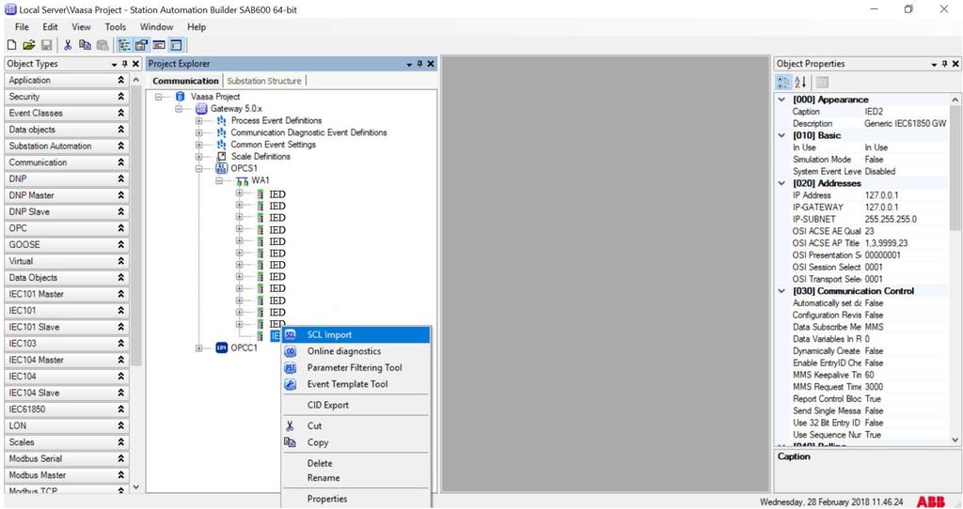This screenshot has height=509, width=963.
Task: Open Event Template Tool from context menu
Action: coord(356,384)
